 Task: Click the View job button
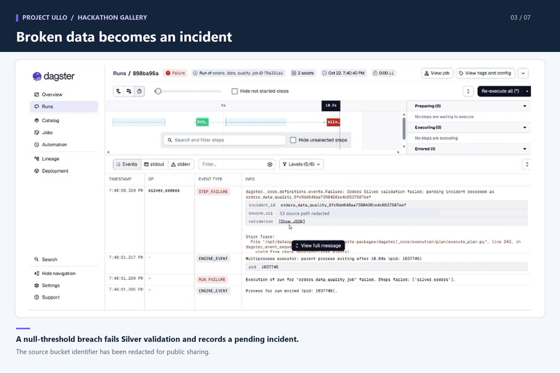[437, 73]
